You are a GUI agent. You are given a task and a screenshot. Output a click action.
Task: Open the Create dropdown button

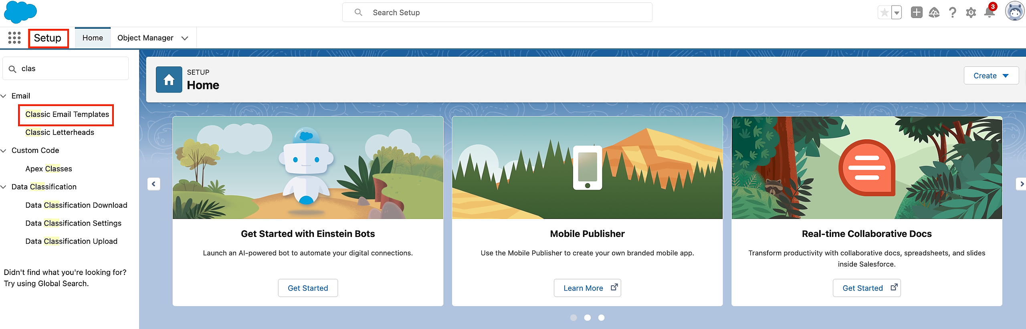(991, 76)
